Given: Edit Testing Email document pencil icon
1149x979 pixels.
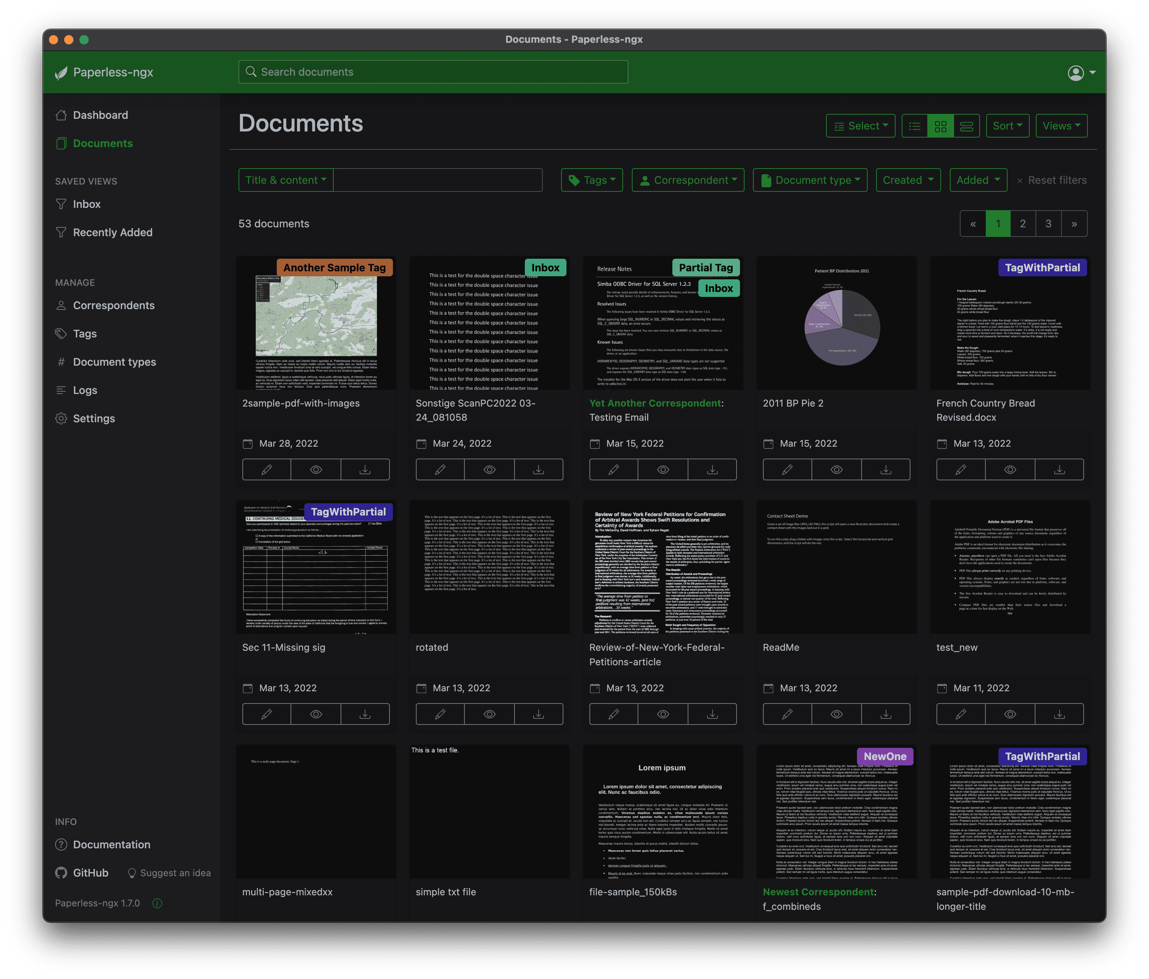Looking at the screenshot, I should (614, 470).
